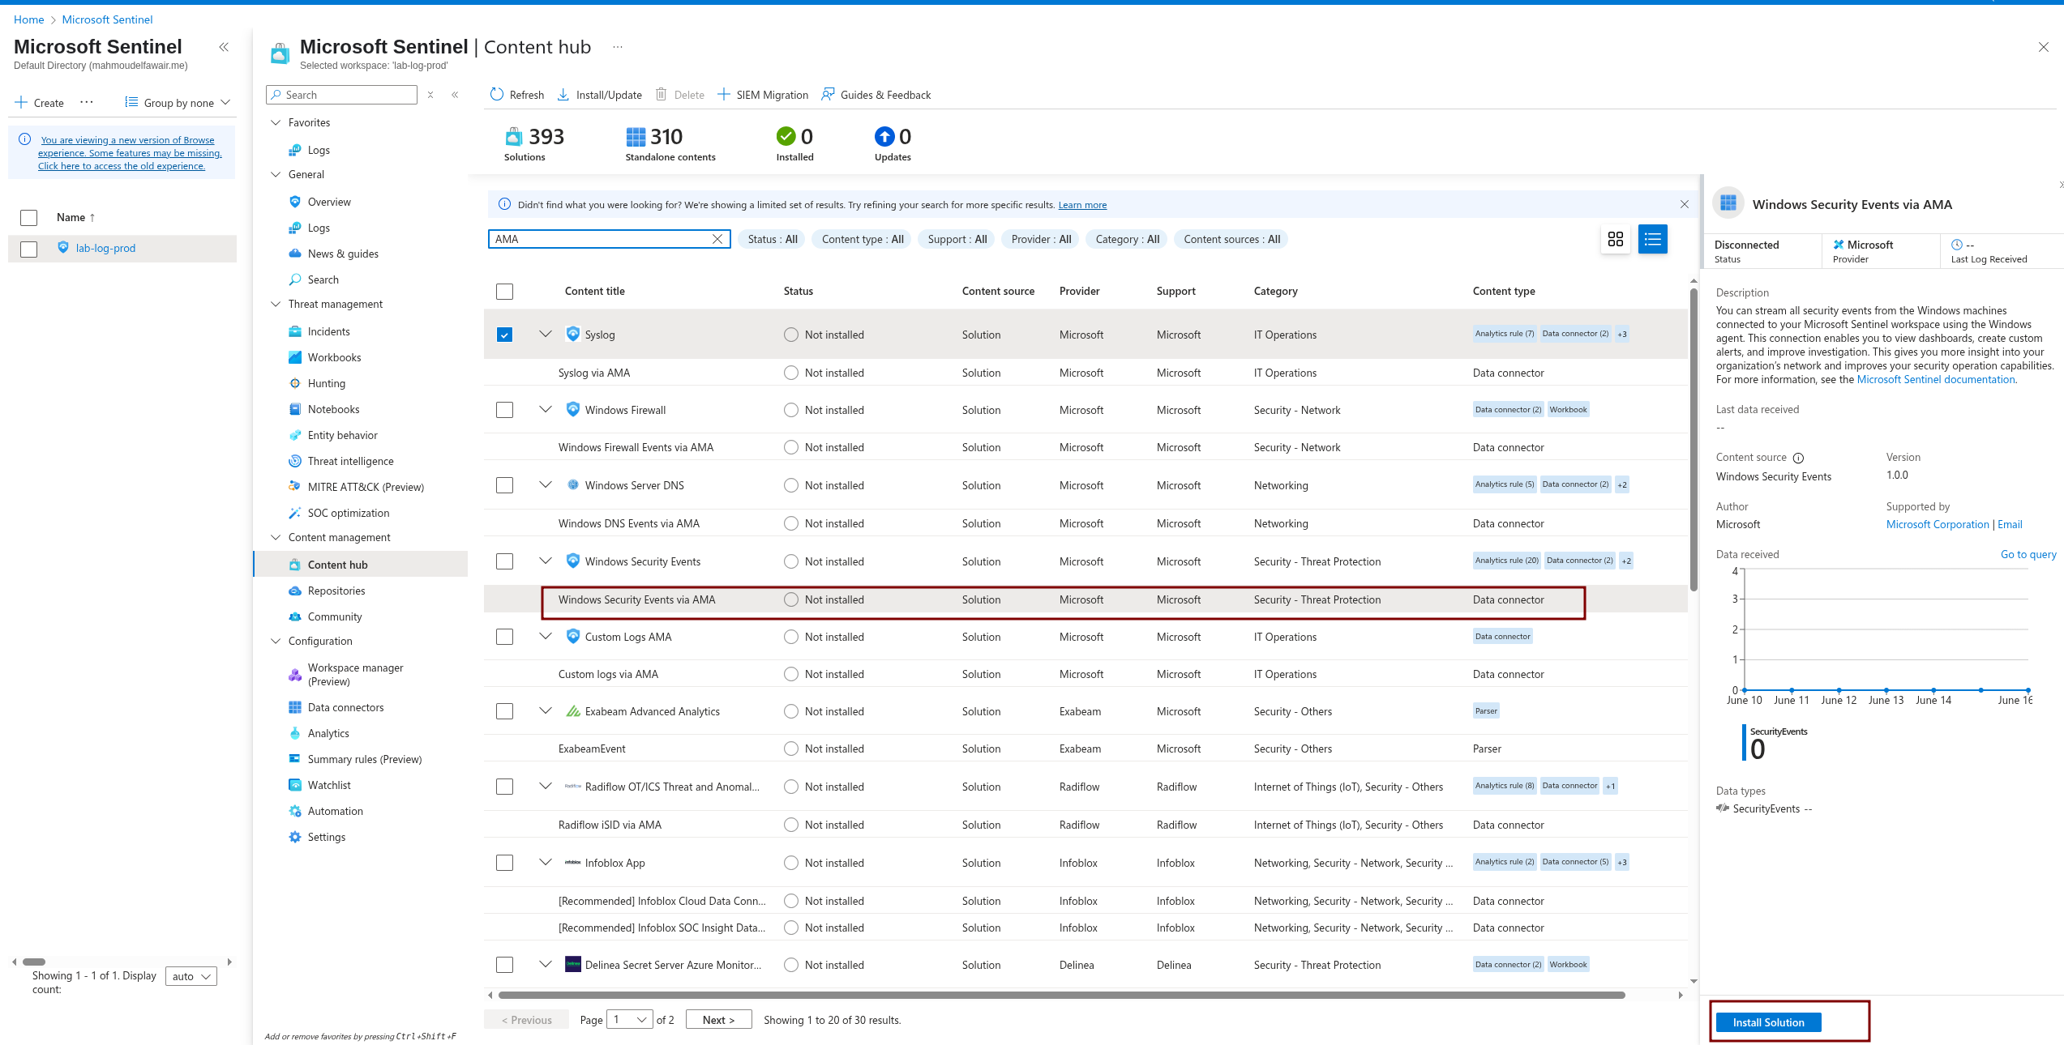Collapse the Configuration nav section

pos(276,641)
